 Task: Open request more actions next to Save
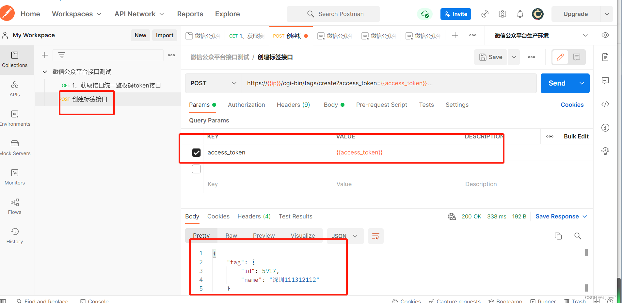pyautogui.click(x=532, y=57)
